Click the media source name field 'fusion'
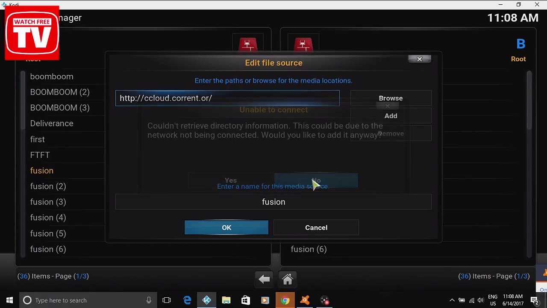This screenshot has height=308, width=547. point(273,202)
